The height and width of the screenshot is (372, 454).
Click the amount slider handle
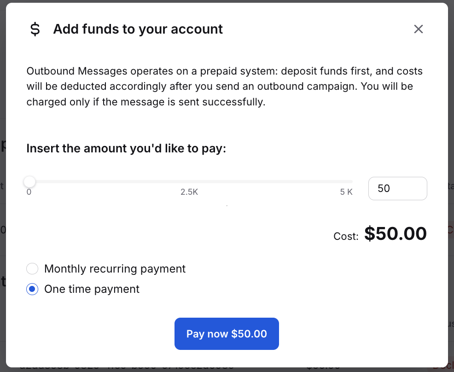(29, 182)
